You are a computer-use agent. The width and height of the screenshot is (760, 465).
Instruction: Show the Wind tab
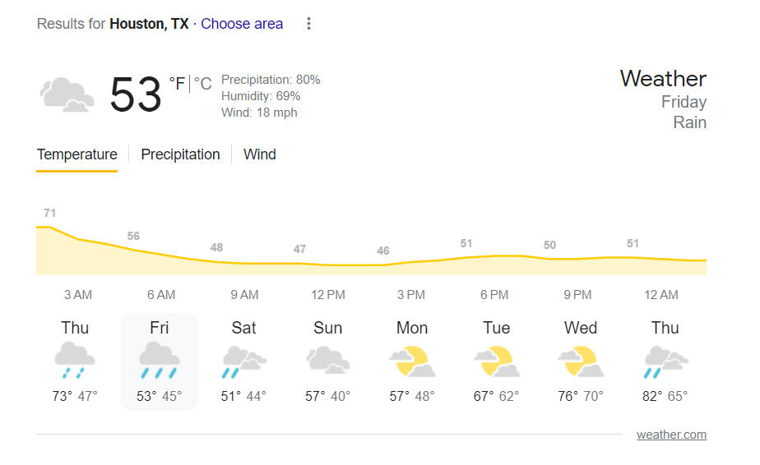pos(260,154)
